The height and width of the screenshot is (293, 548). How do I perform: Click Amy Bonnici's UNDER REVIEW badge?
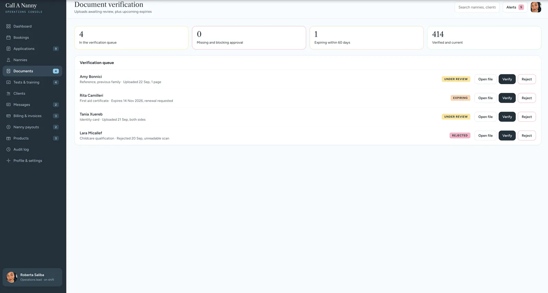(456, 79)
